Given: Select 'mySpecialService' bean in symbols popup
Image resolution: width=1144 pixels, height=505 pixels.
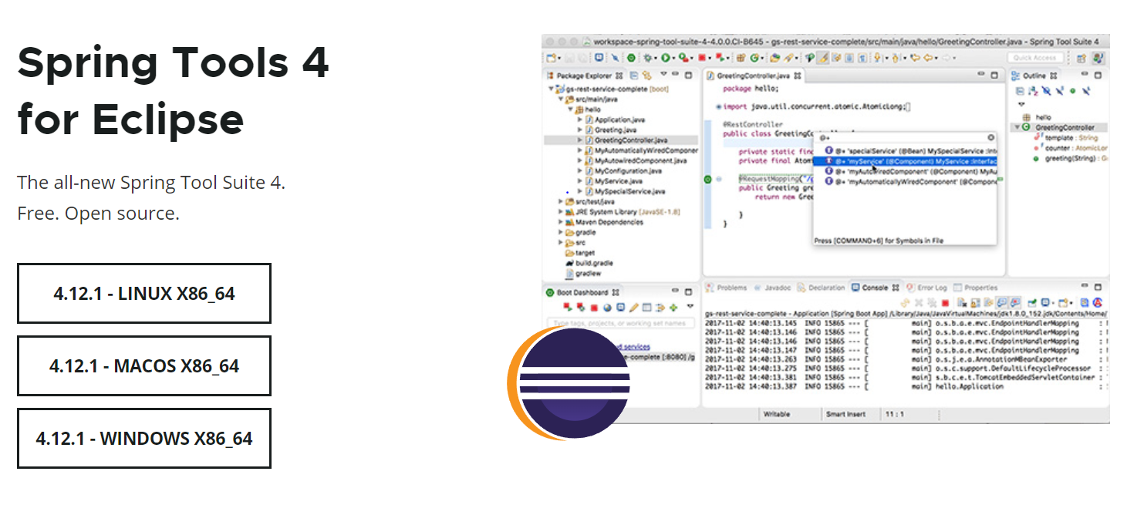Looking at the screenshot, I should click(x=910, y=151).
